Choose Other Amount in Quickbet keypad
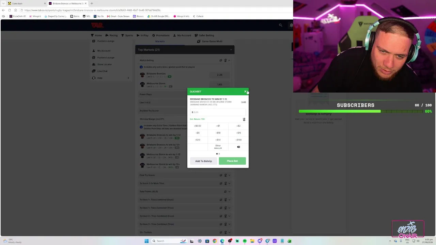The width and height of the screenshot is (436, 245). [x=218, y=147]
